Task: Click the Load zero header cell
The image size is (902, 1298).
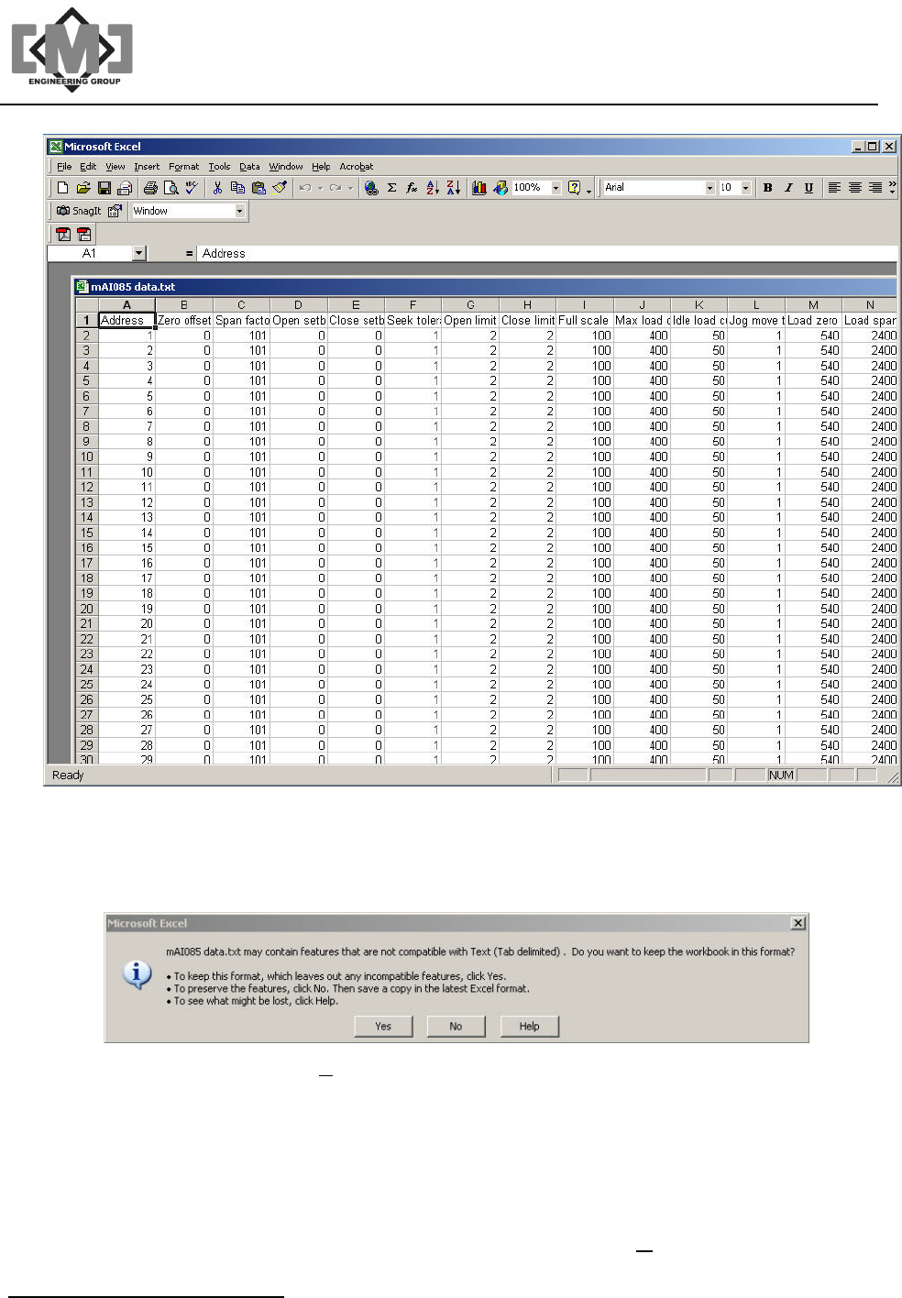Action: [813, 320]
